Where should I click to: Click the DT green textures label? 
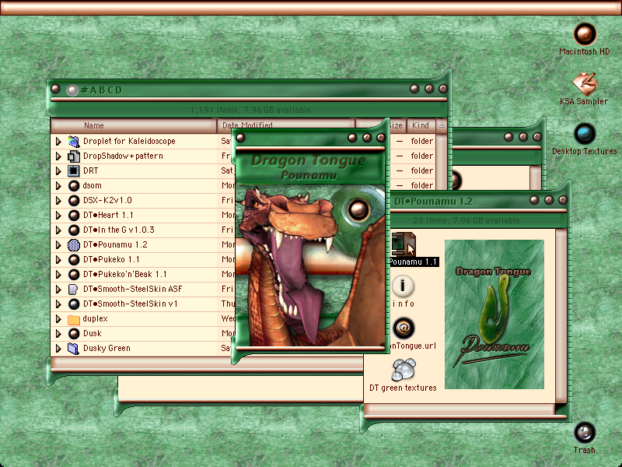(403, 388)
